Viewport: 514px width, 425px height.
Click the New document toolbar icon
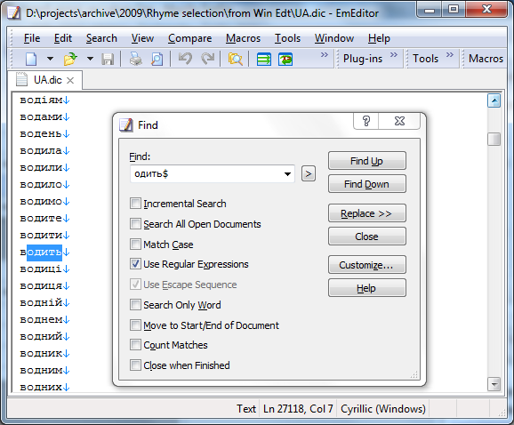coord(31,59)
